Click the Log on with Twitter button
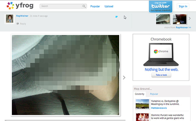 [x=161, y=6]
